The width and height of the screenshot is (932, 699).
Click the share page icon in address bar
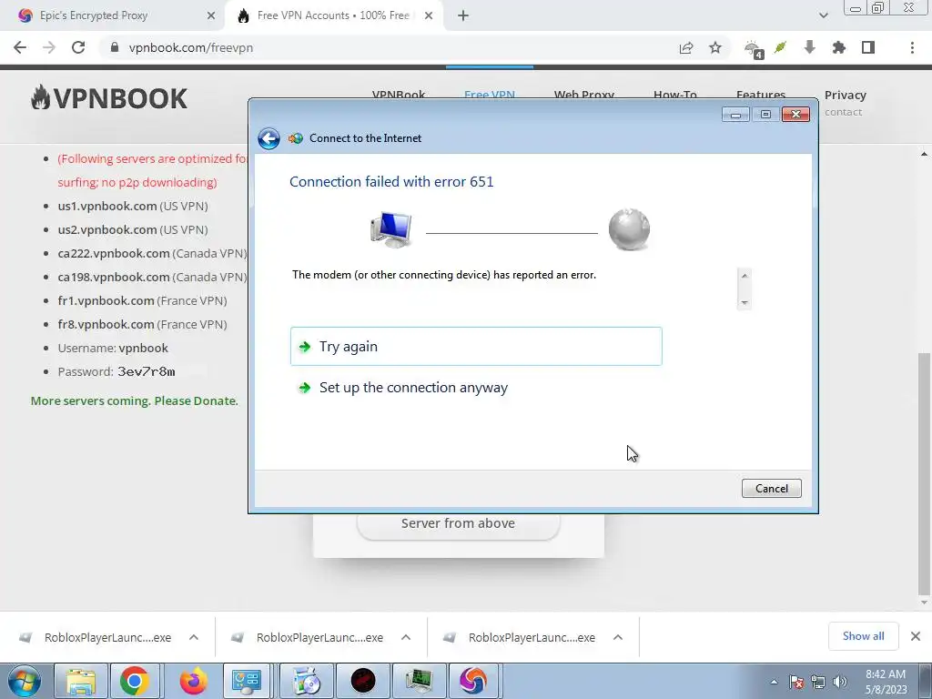[686, 47]
